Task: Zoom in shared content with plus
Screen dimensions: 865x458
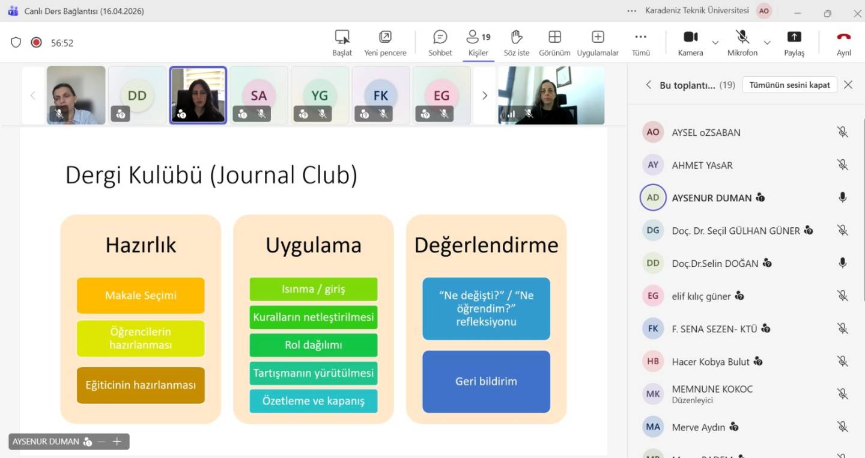Action: (117, 442)
